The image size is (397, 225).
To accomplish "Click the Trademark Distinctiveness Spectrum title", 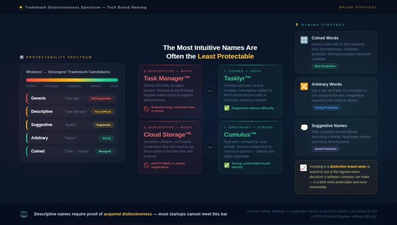I will click(x=86, y=7).
